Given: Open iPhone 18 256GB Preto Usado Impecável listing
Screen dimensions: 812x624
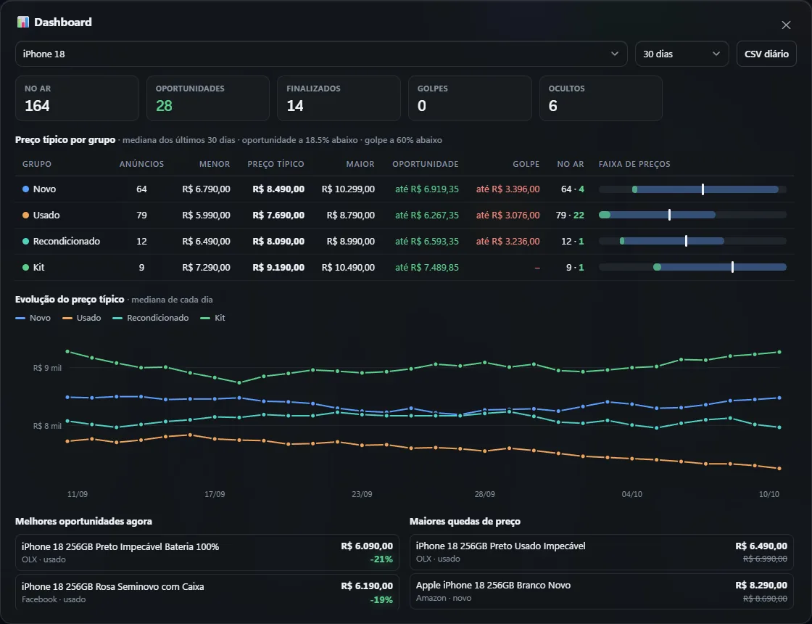Looking at the screenshot, I should click(601, 552).
